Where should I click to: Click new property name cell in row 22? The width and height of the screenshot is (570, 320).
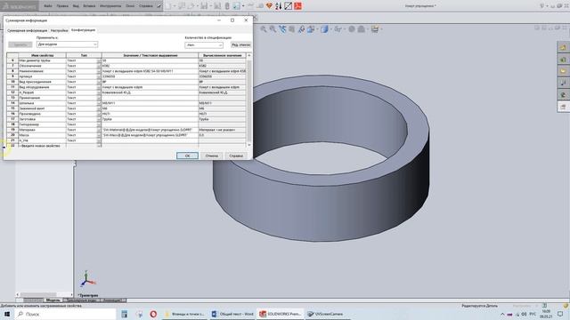pos(42,146)
